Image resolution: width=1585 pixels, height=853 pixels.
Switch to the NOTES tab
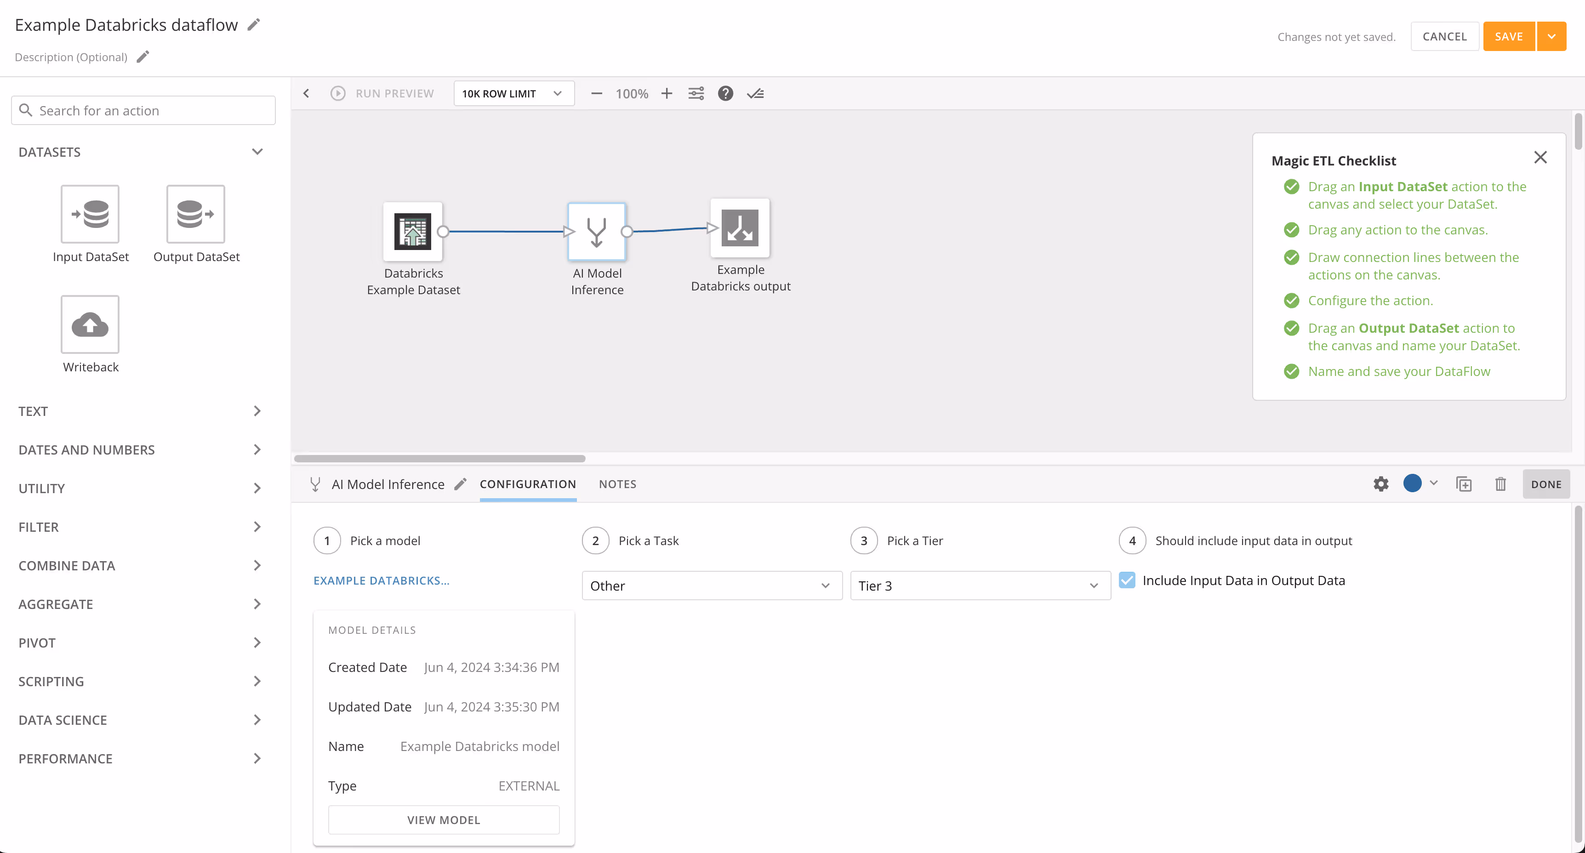617,484
